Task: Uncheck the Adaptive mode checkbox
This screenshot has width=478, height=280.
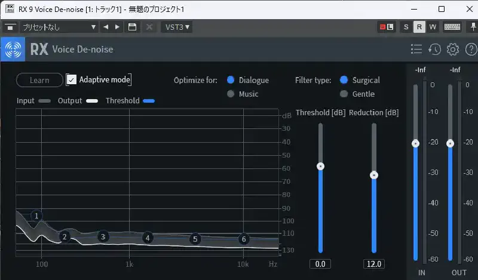Action: pos(71,80)
